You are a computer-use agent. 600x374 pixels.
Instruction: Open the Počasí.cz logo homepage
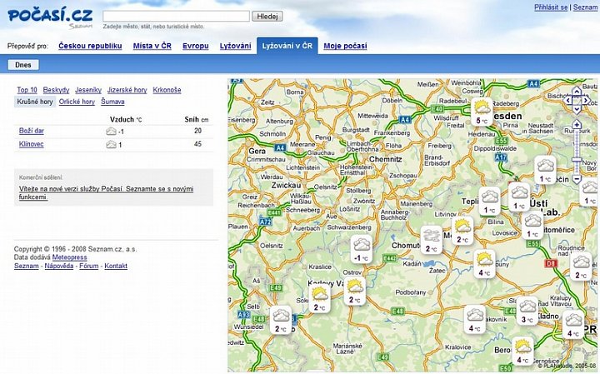pyautogui.click(x=50, y=16)
